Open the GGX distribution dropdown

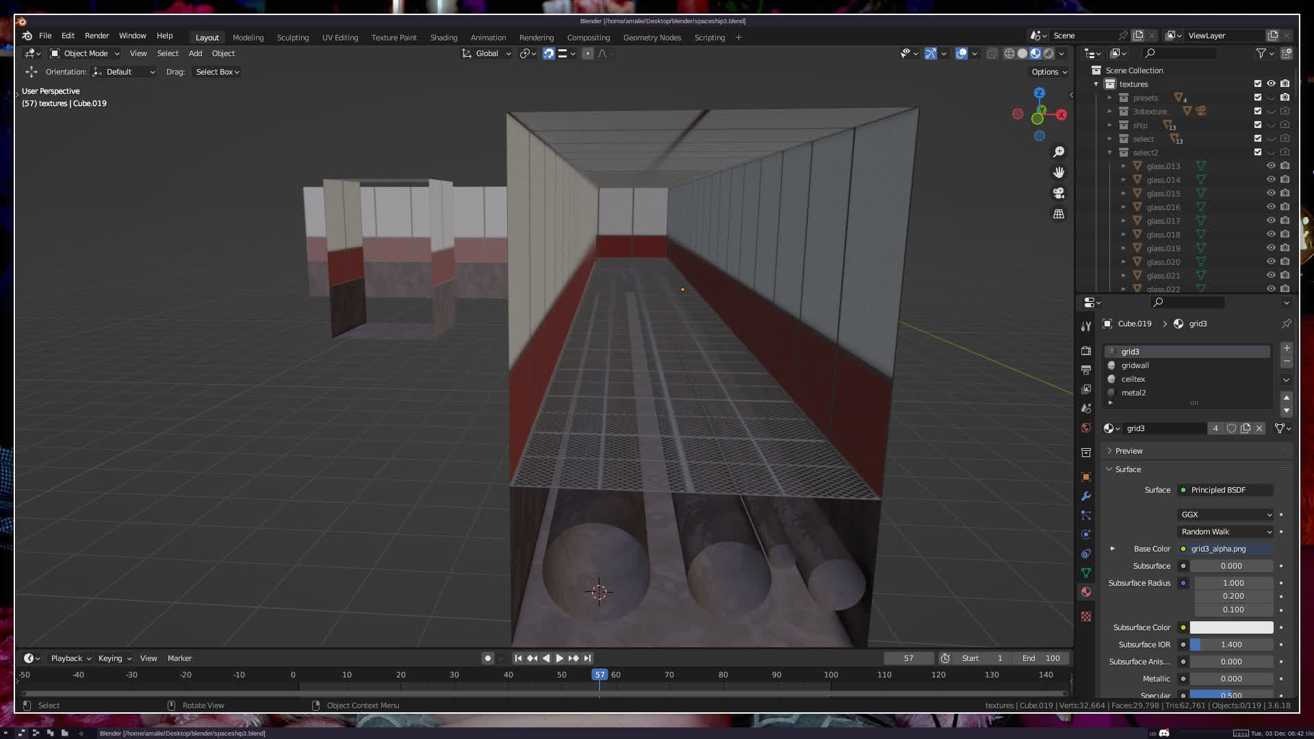(1225, 515)
